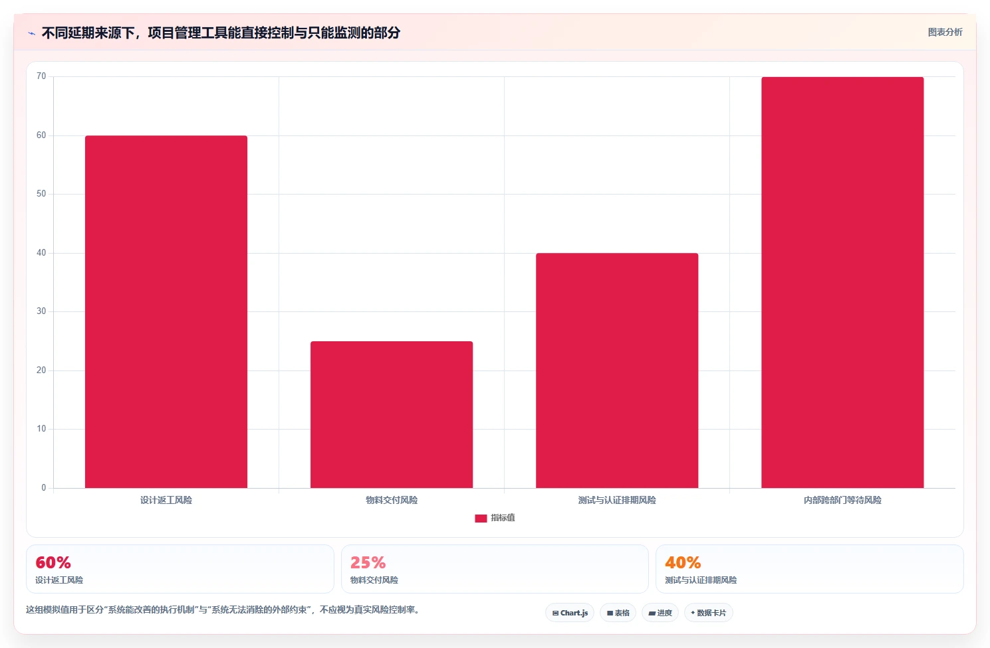990x648 pixels.
Task: Select the 进度 tag chip
Action: click(x=660, y=613)
